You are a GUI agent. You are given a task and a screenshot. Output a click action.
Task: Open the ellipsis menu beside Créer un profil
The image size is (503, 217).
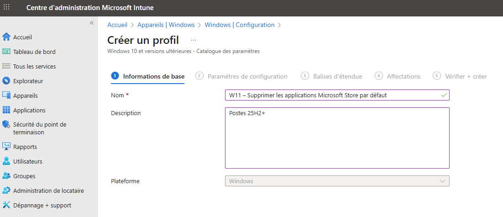click(x=194, y=41)
